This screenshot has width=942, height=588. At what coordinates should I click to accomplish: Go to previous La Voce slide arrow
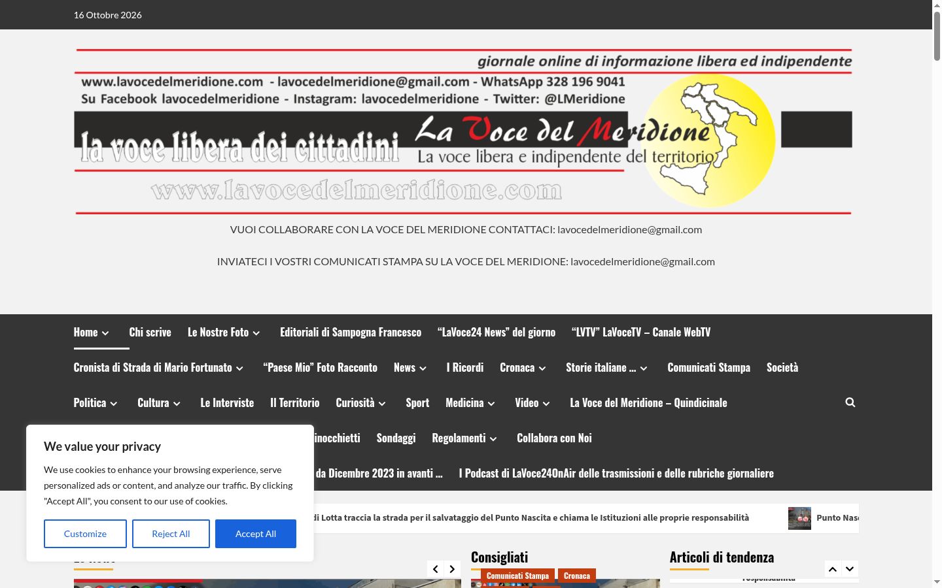click(436, 569)
